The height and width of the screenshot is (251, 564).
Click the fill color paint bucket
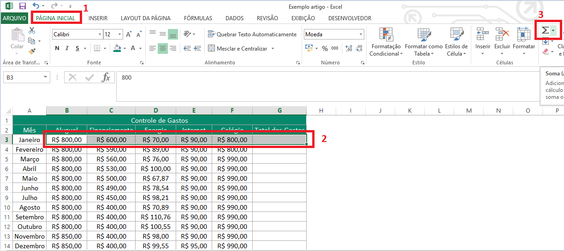[117, 48]
